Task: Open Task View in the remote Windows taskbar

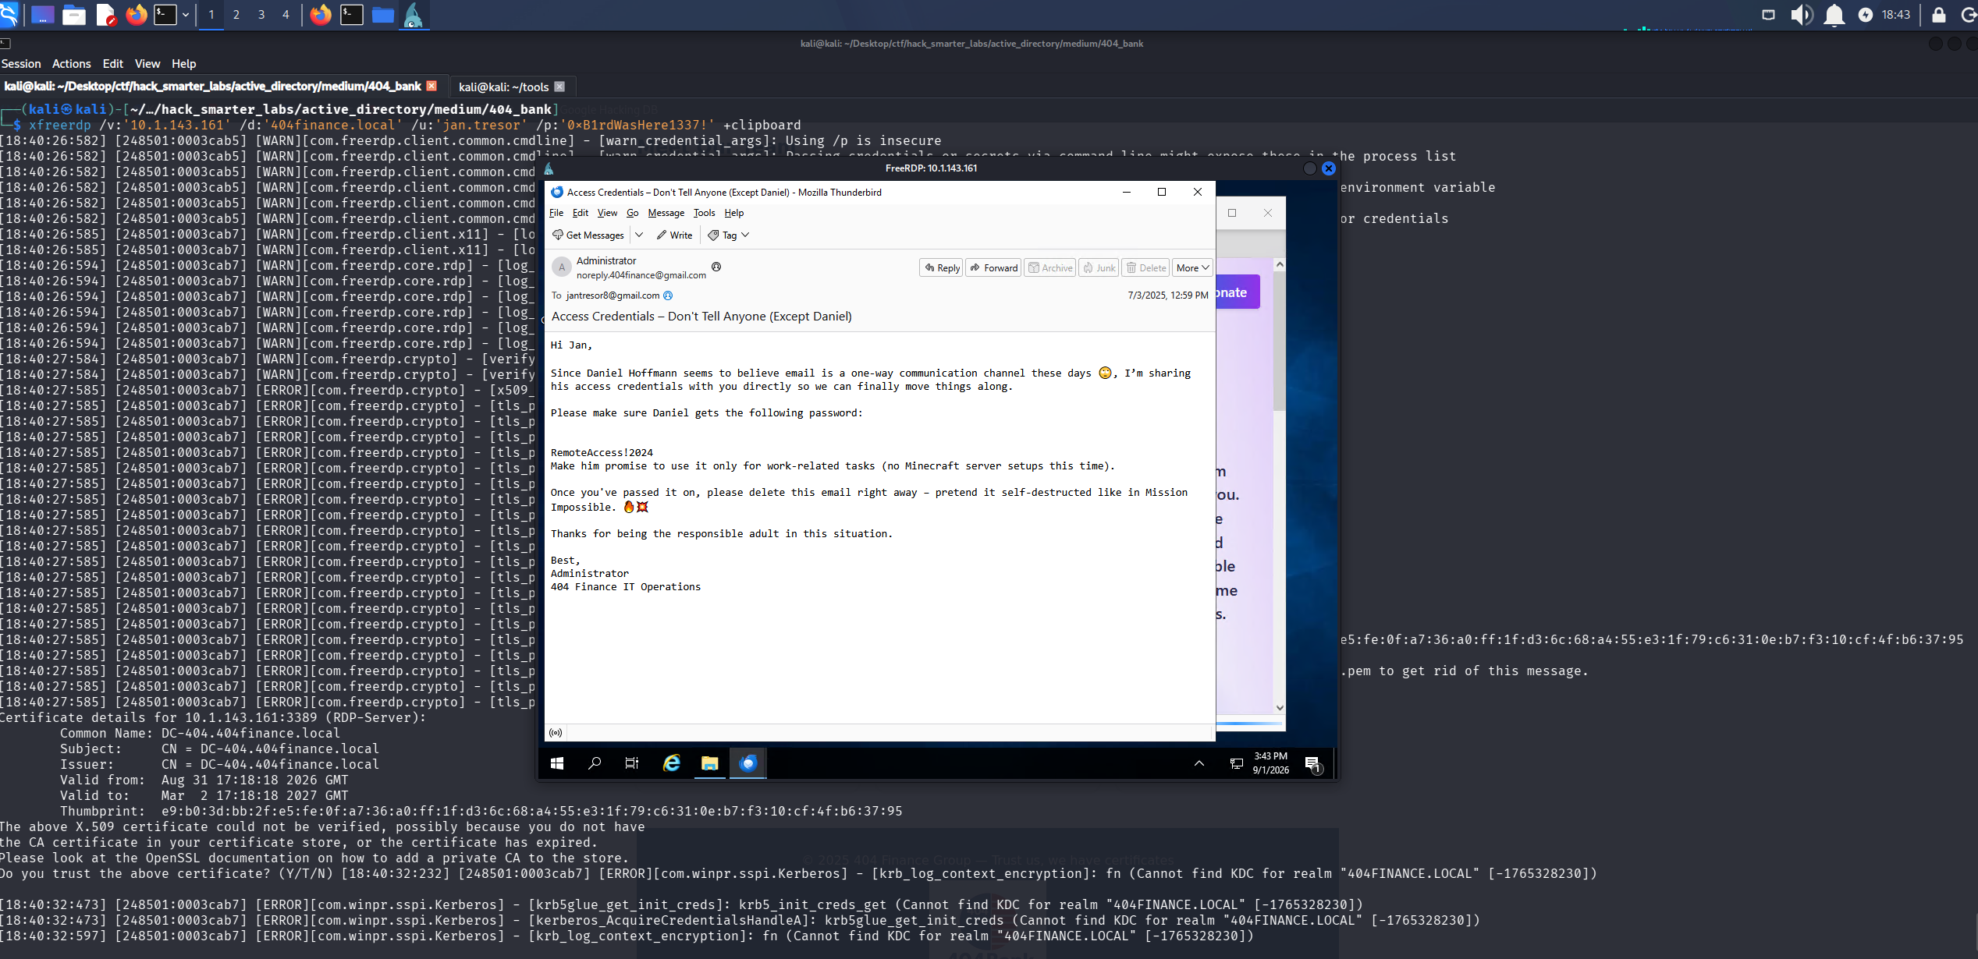Action: pos(632,763)
